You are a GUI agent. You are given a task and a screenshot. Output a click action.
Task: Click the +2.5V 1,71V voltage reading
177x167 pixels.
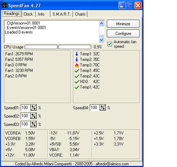(x=109, y=133)
